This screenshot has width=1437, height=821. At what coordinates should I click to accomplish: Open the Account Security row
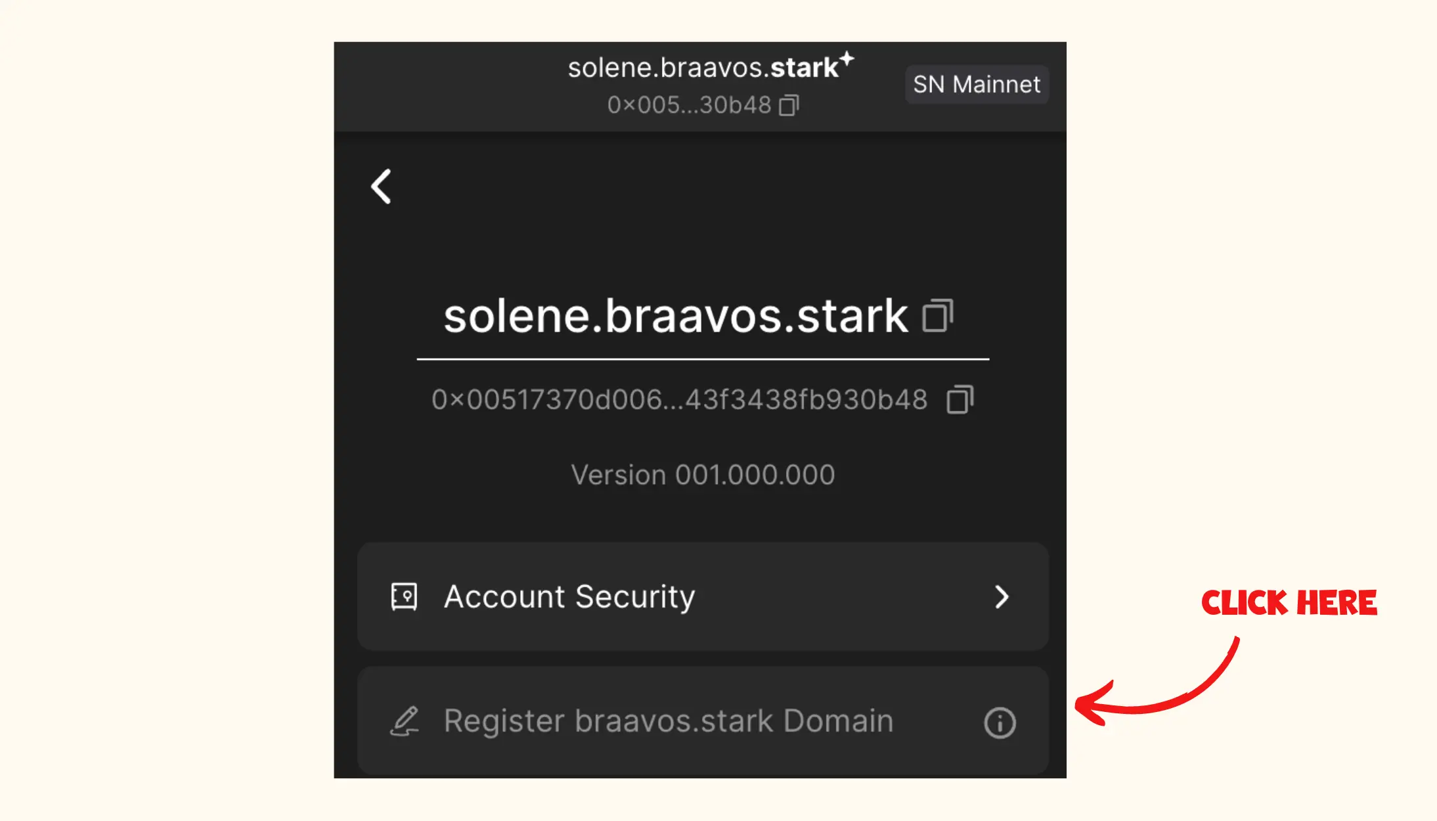pos(703,596)
